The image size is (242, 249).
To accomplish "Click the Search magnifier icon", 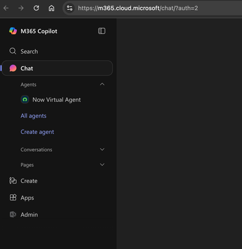I will 12,51.
